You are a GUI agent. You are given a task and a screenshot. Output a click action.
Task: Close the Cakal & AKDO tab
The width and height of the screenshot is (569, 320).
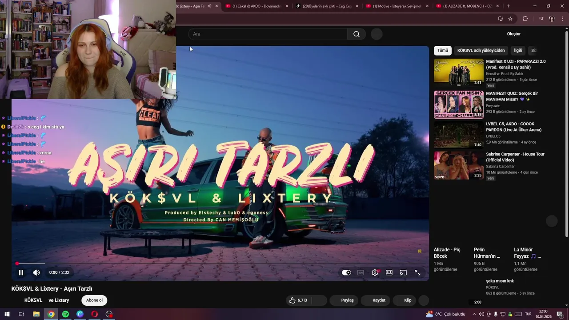tap(287, 6)
